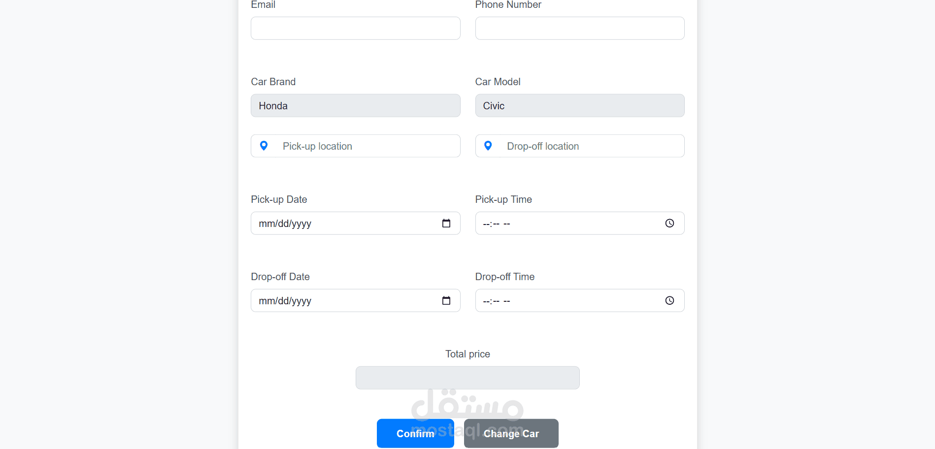This screenshot has width=935, height=449.
Task: Click the Drop-off Time input field
Action: click(x=580, y=301)
